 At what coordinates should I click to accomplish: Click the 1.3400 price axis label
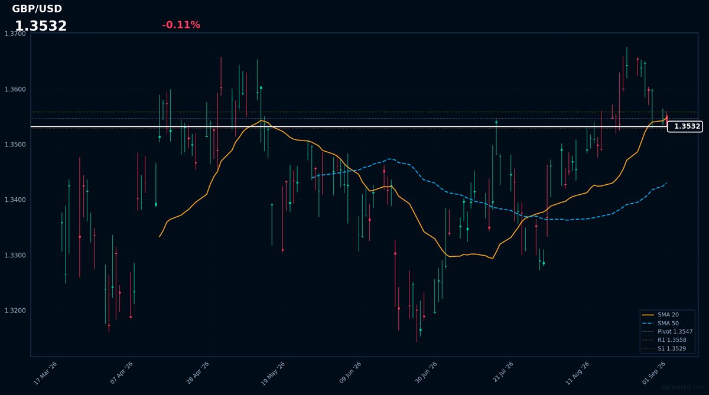tap(15, 200)
